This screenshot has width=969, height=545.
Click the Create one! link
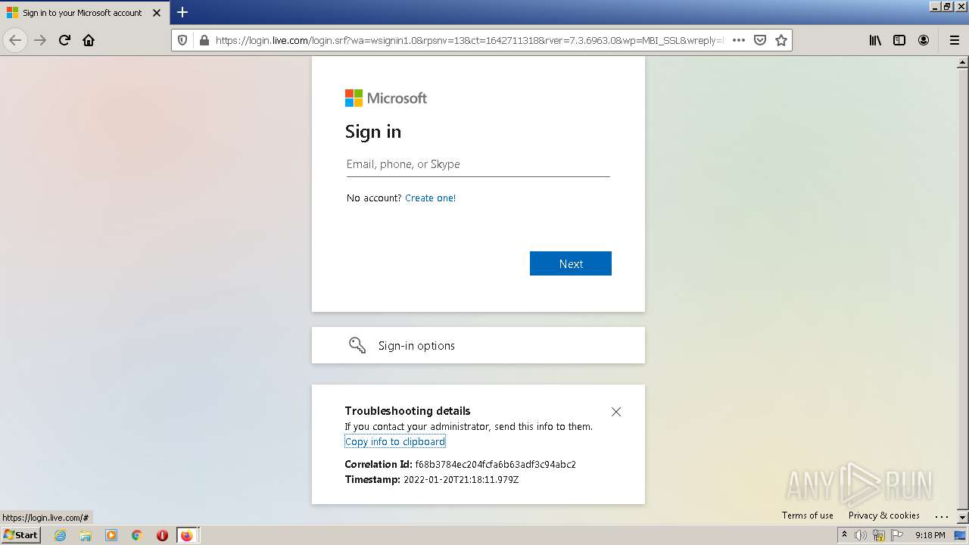click(430, 198)
